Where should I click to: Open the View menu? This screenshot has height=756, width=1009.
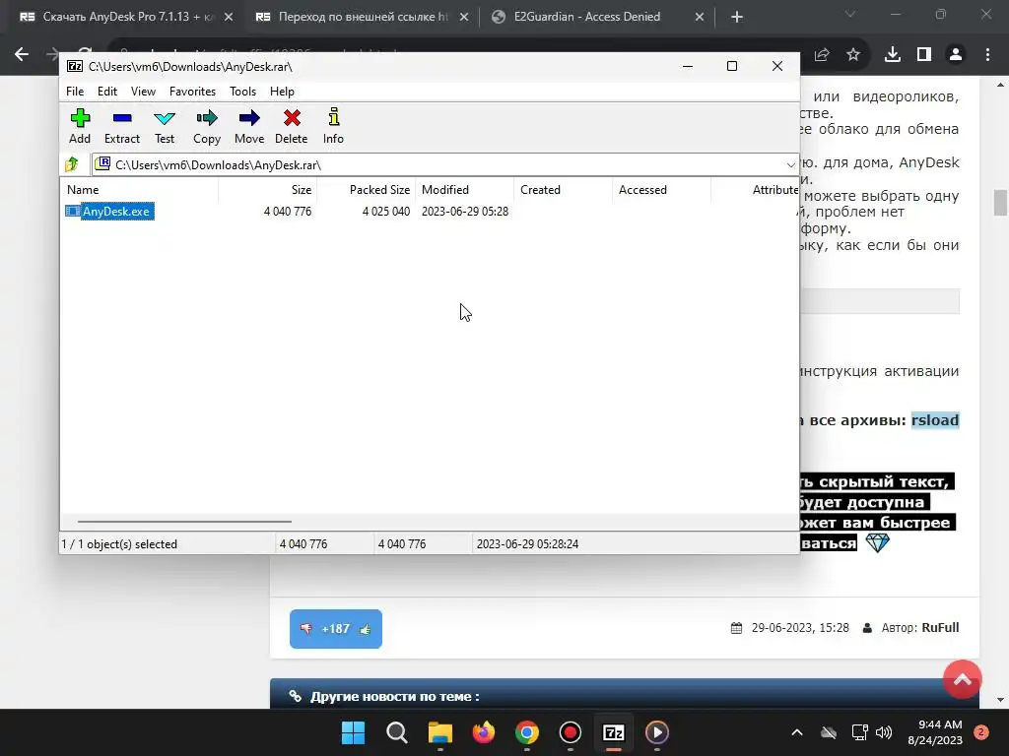[143, 92]
